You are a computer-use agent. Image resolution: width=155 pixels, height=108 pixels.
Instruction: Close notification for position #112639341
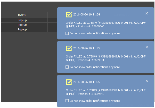pos(147,47)
